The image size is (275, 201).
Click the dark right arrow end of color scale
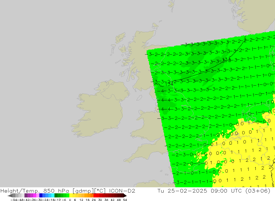point(125,196)
